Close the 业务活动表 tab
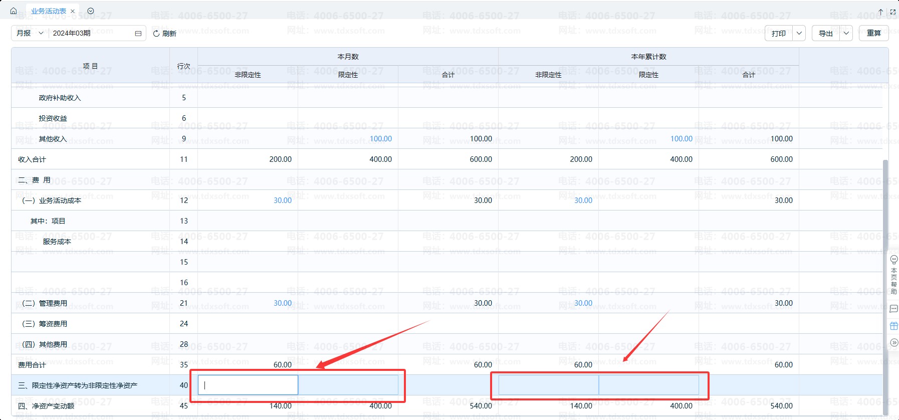 click(x=73, y=11)
